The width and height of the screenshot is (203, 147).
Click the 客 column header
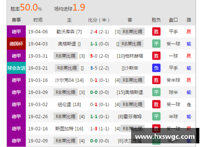click(x=130, y=20)
